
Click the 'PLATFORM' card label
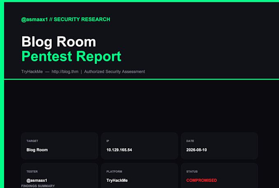(114, 172)
